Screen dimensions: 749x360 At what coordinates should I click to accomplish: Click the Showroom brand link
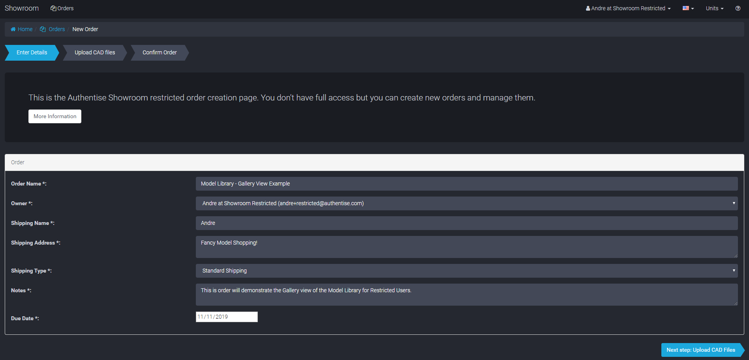[x=22, y=8]
